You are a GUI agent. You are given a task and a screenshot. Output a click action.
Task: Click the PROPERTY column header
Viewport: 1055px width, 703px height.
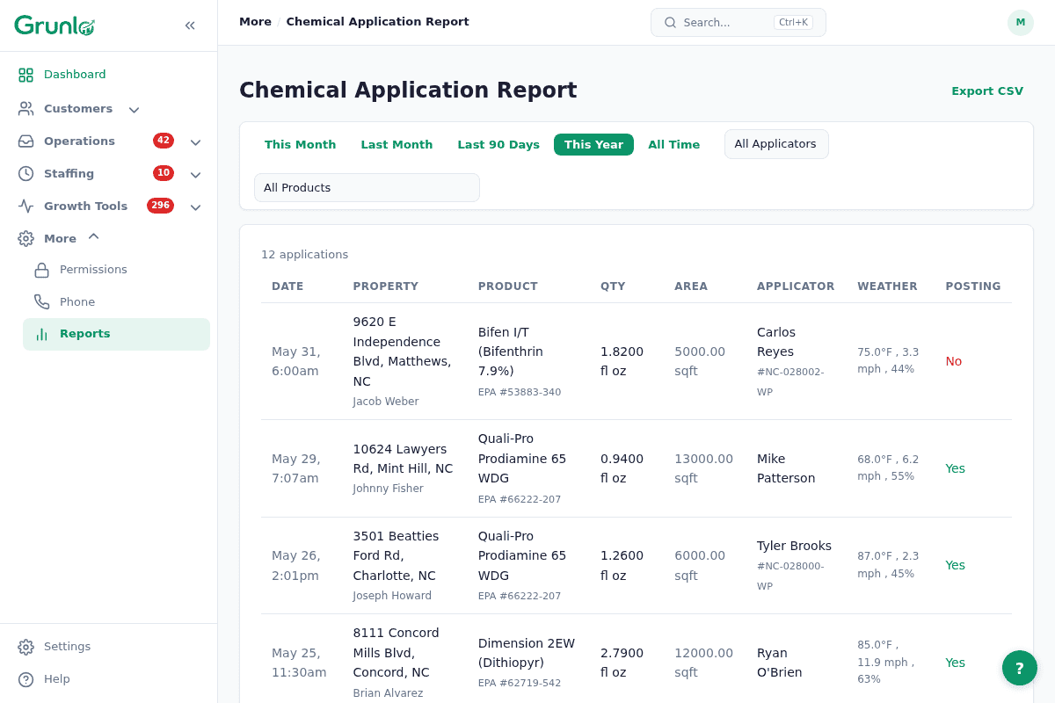coord(386,286)
